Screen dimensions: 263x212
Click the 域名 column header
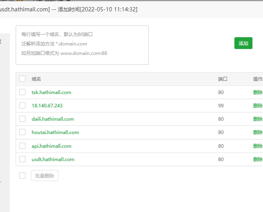coord(36,79)
